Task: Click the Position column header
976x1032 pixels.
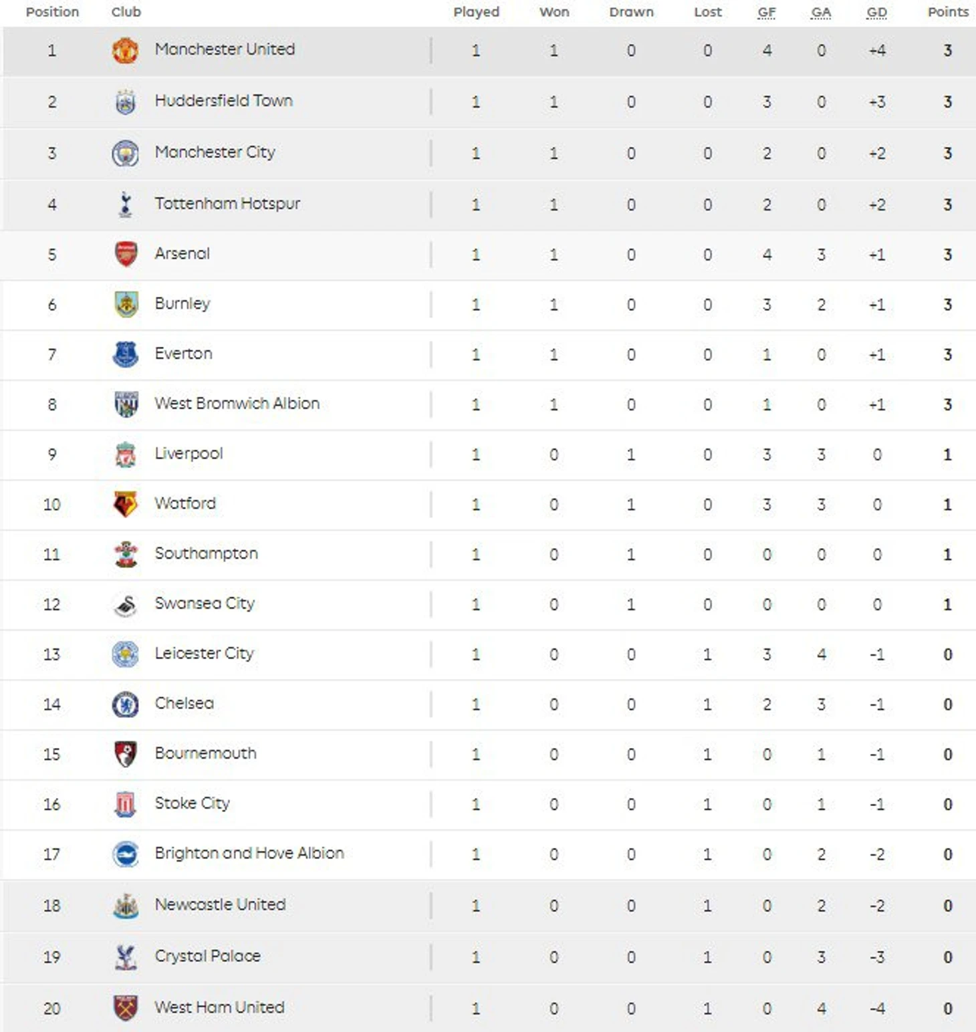Action: (x=52, y=12)
